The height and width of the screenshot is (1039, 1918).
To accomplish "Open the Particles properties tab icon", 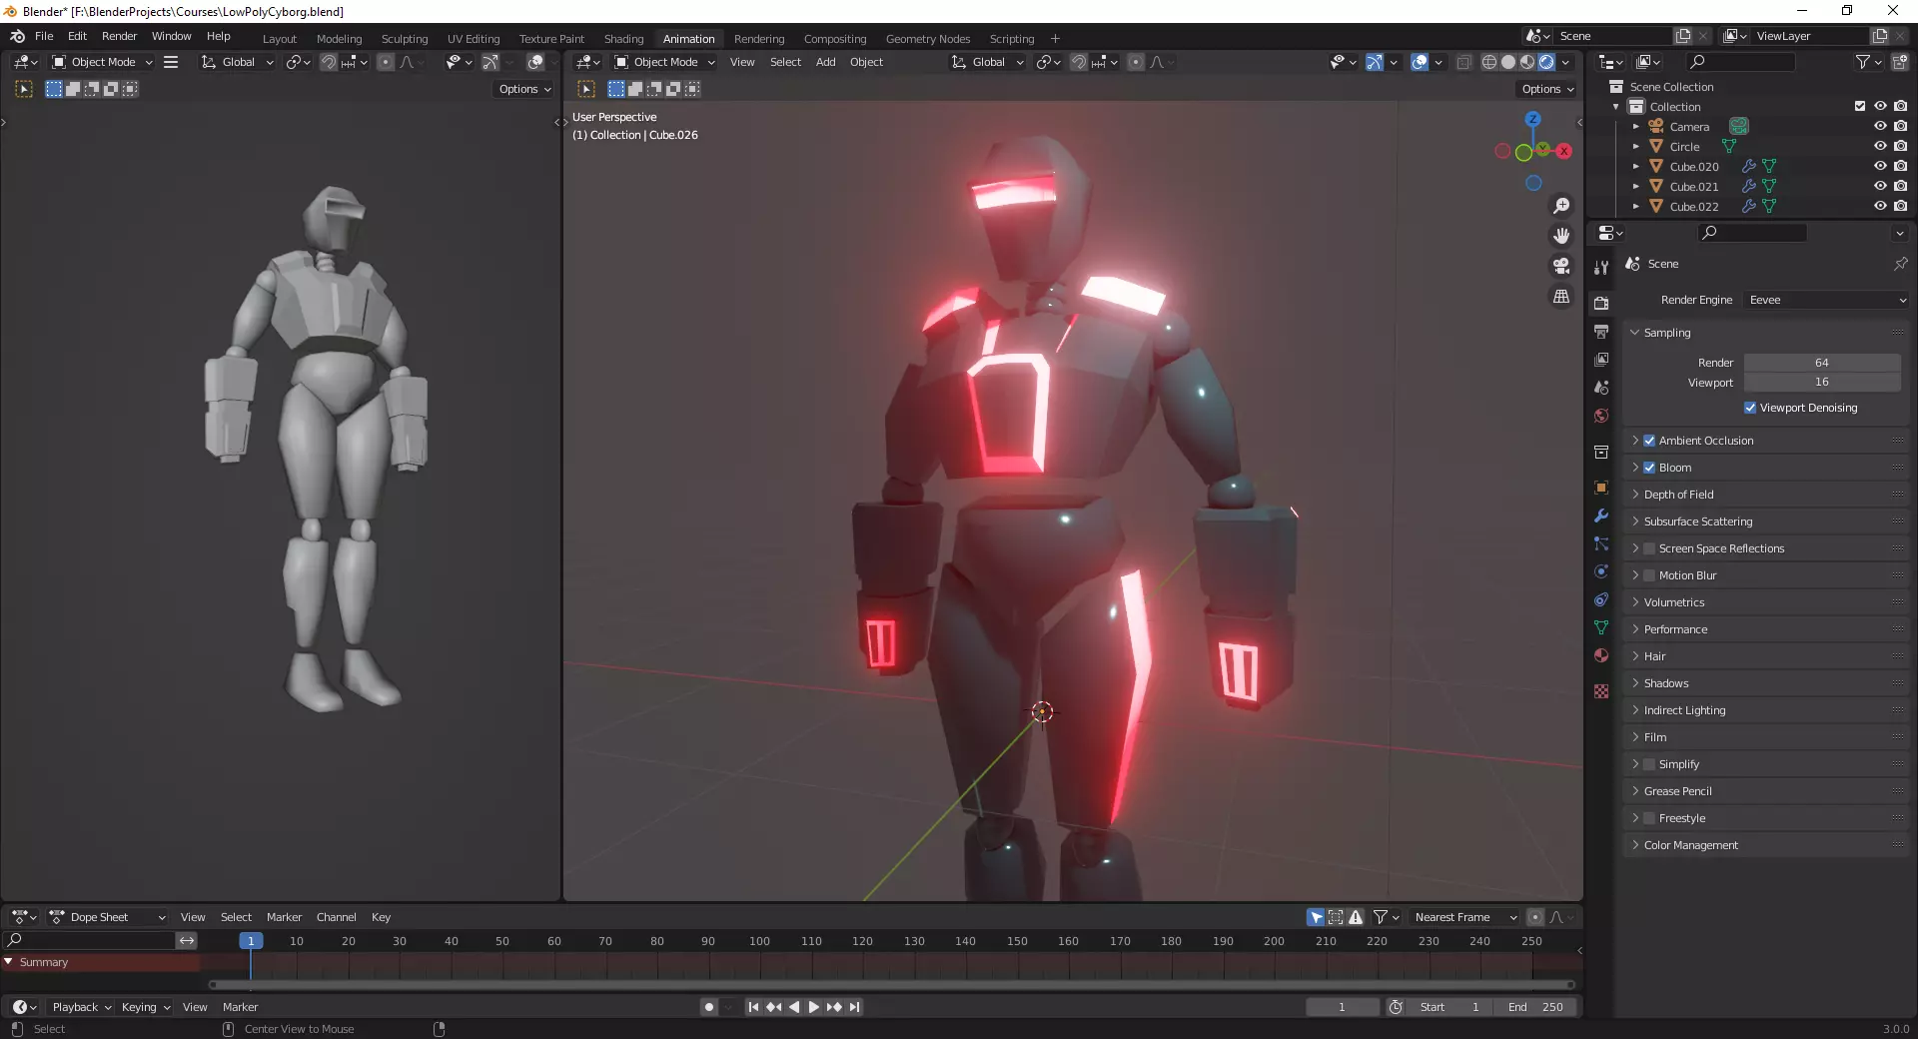I will point(1601,543).
